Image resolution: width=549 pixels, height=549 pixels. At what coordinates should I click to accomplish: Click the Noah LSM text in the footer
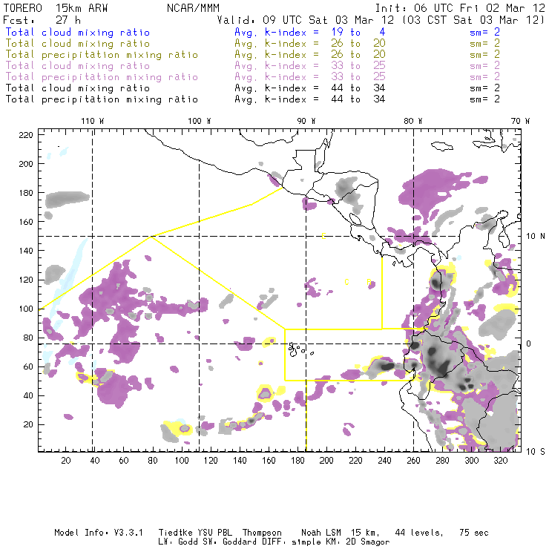(323, 533)
